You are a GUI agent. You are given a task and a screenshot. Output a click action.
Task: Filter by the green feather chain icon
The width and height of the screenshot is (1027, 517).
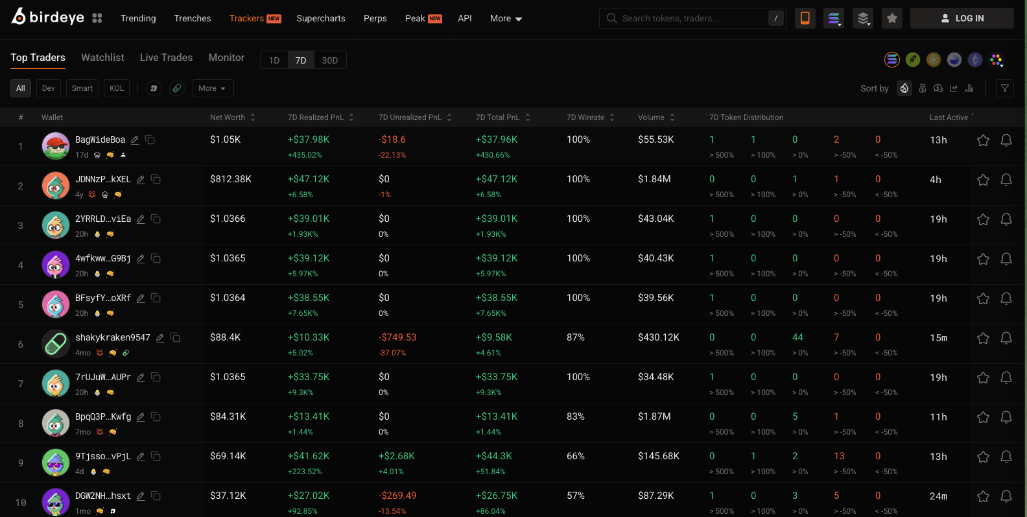coord(913,60)
